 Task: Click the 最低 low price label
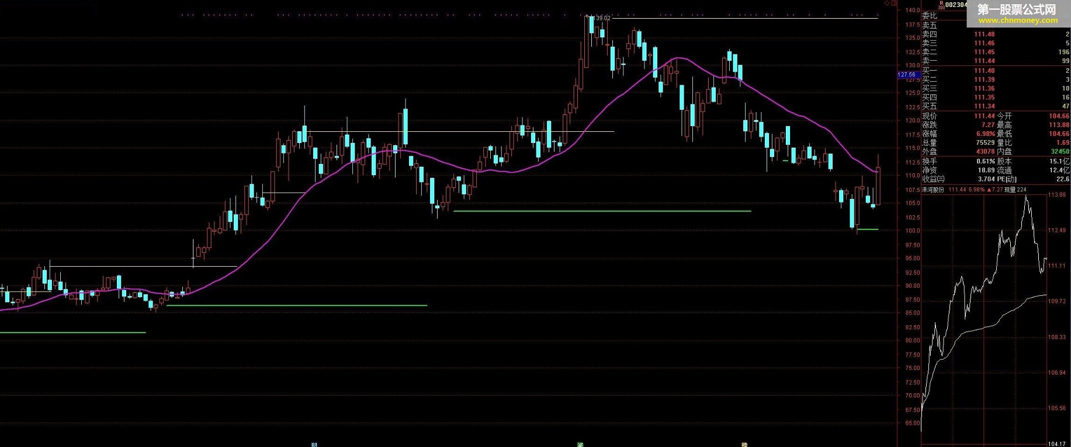1004,134
